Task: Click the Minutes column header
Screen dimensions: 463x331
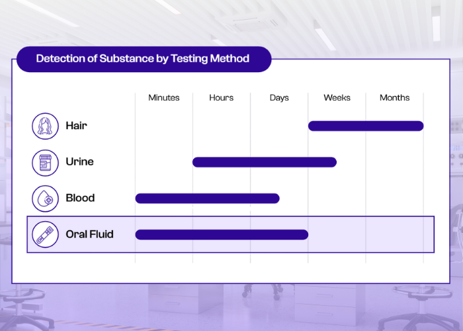Action: (164, 98)
